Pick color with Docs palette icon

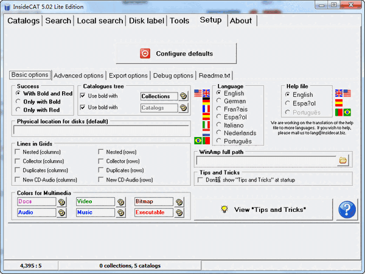point(61,202)
